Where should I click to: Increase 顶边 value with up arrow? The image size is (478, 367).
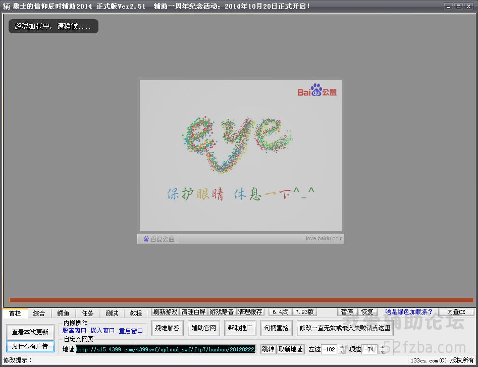[x=382, y=347]
